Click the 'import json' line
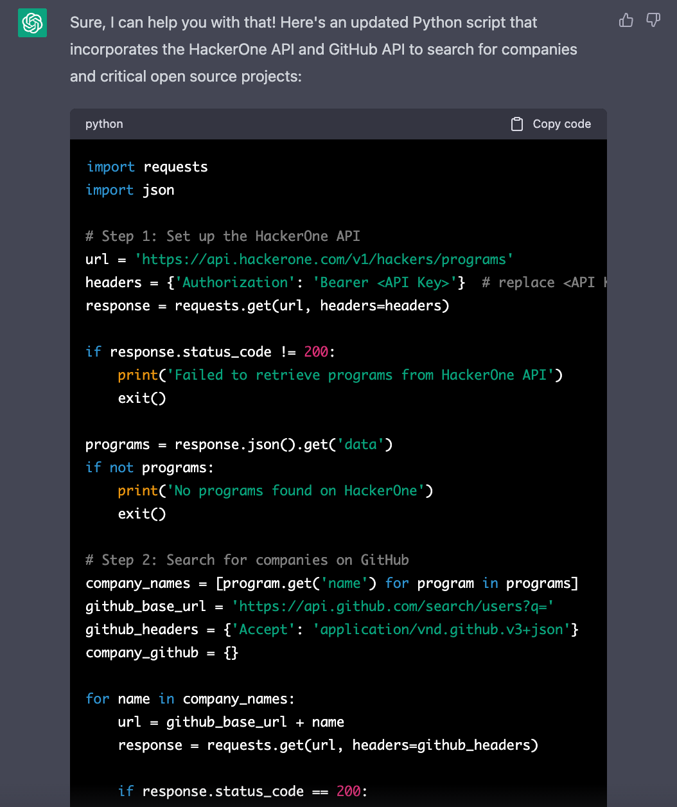Image resolution: width=677 pixels, height=807 pixels. pos(130,190)
